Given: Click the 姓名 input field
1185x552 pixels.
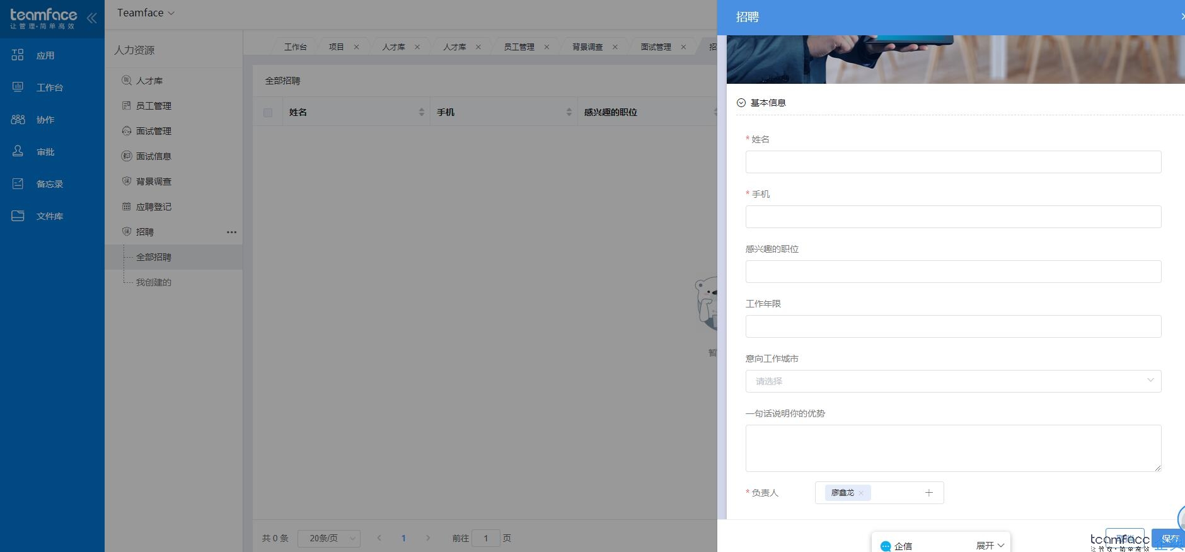Looking at the screenshot, I should point(953,161).
